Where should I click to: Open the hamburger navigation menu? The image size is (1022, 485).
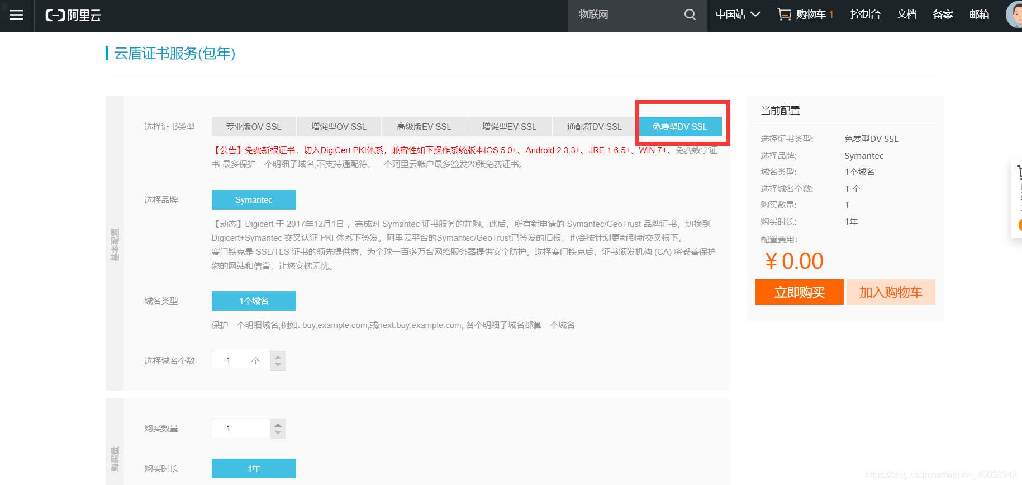(17, 15)
